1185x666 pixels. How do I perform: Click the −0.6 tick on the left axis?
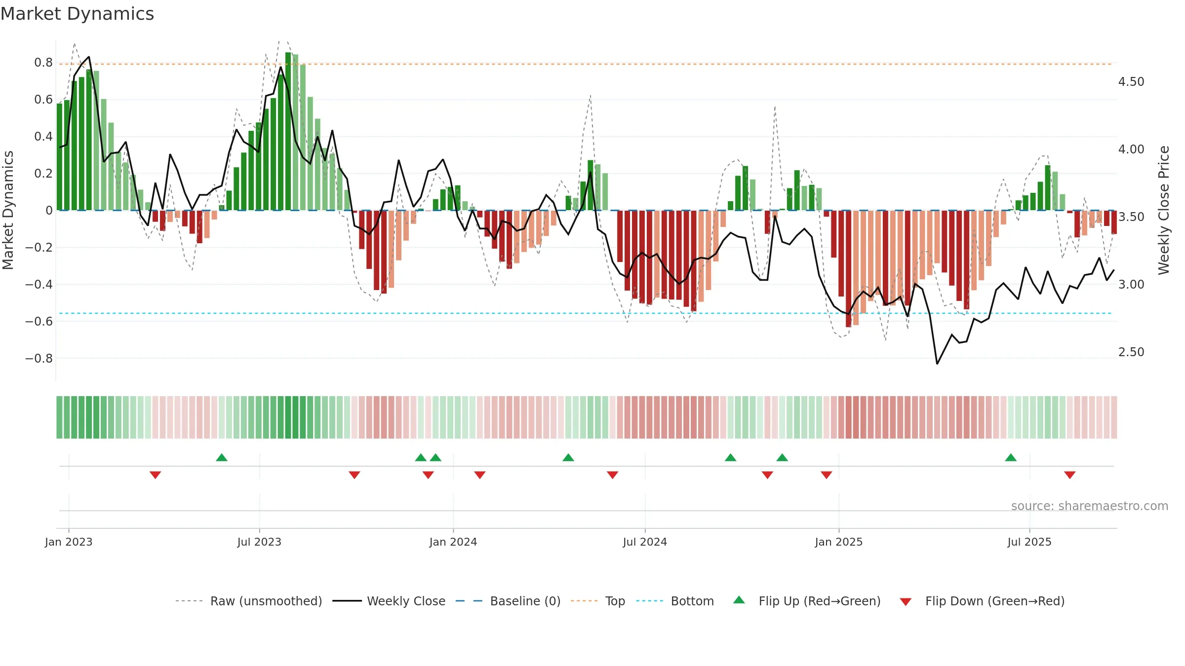[x=39, y=321]
